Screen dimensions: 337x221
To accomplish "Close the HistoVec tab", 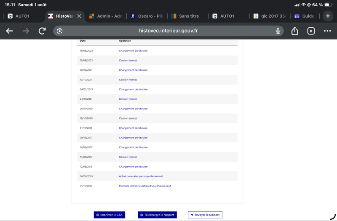I will click(79, 16).
